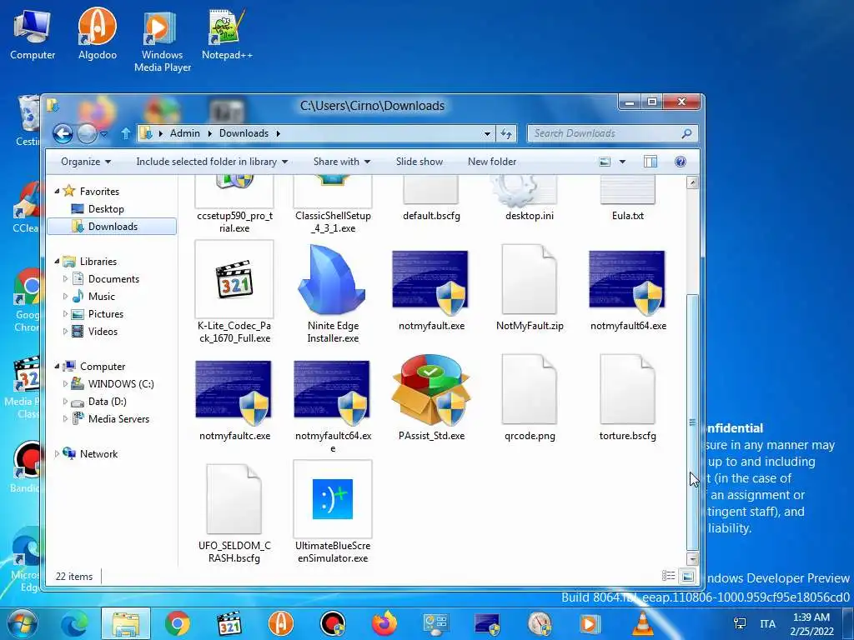Select Desktop under Favorites
Image resolution: width=854 pixels, height=640 pixels.
[x=106, y=209]
